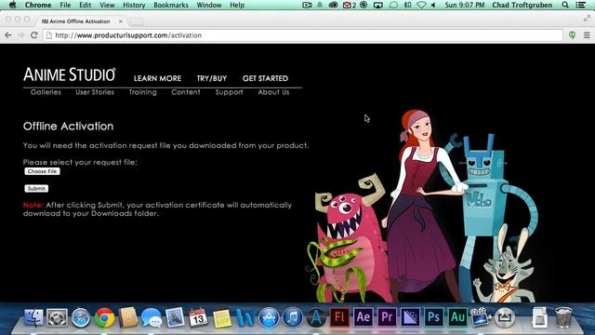Viewport: 595px width, 335px height.
Task: Open the Chrome hamburger menu
Action: coord(587,35)
